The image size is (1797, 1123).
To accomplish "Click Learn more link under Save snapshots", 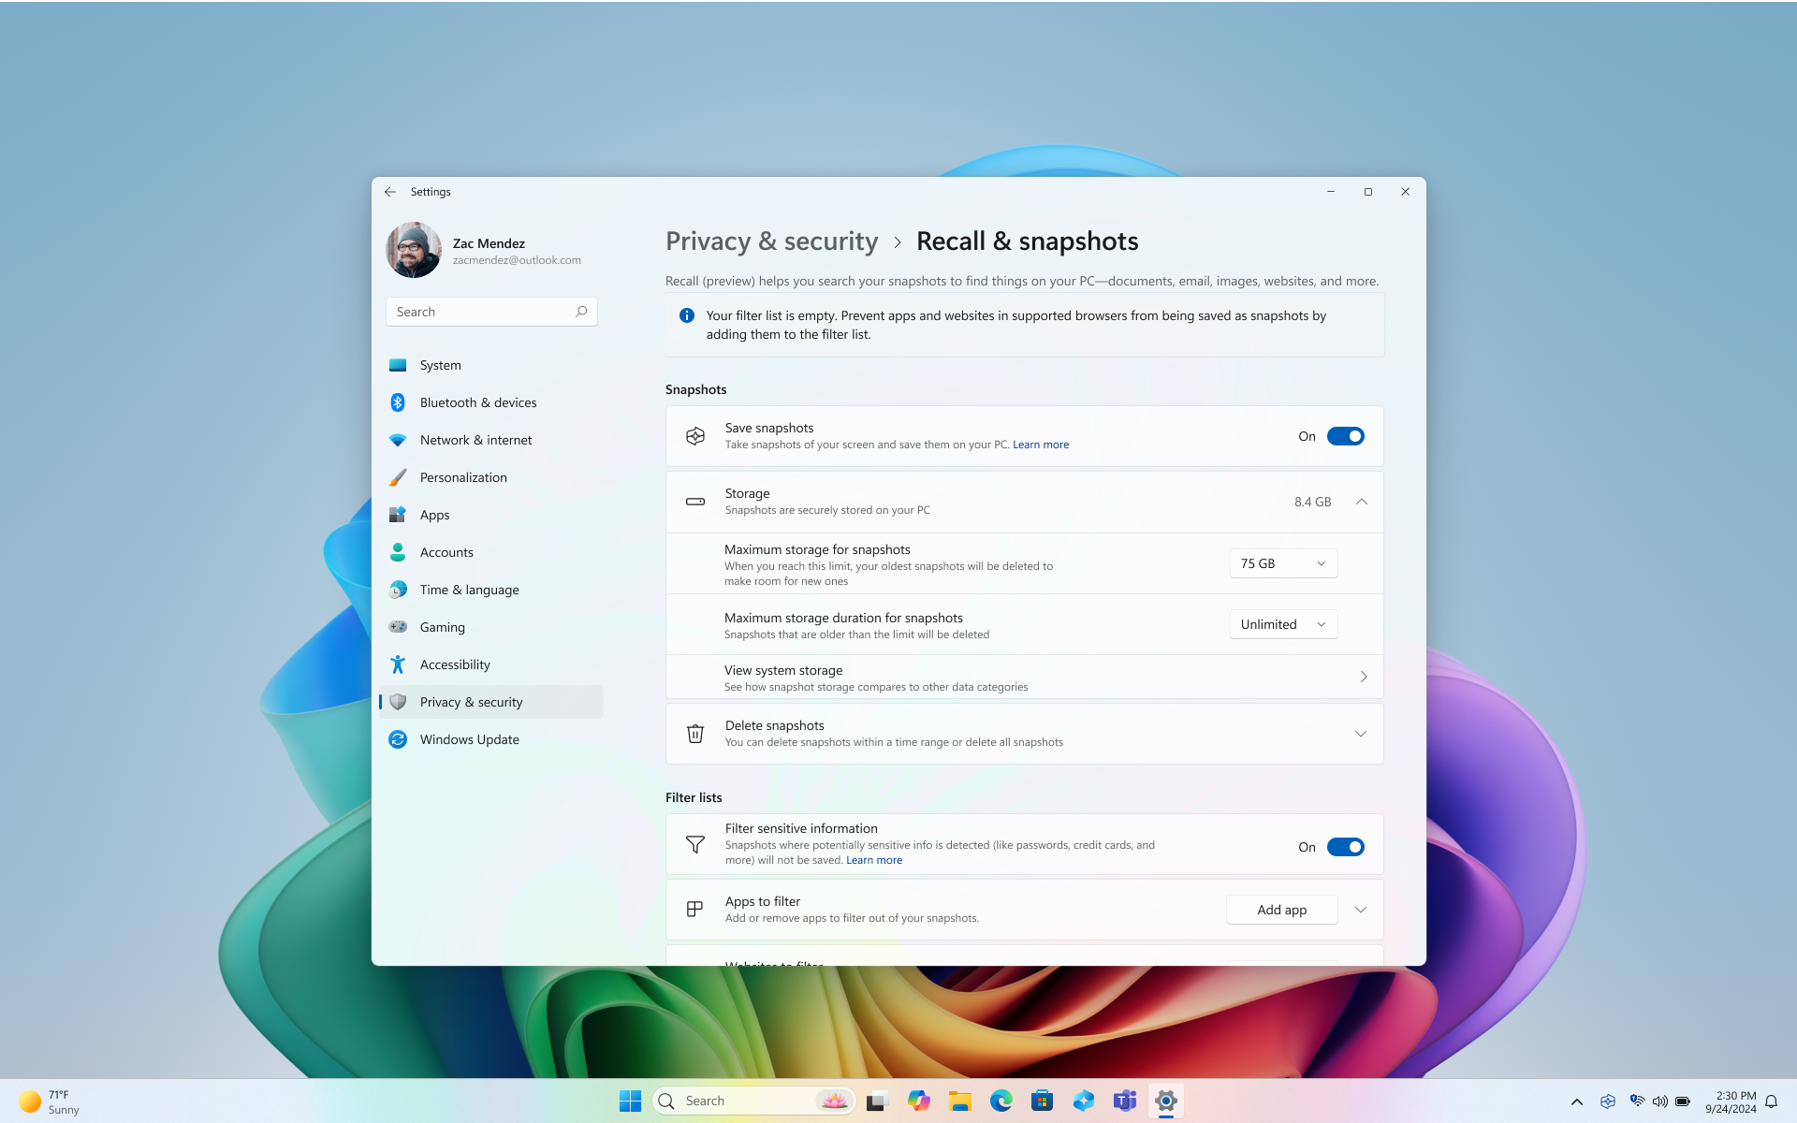I will 1040,444.
